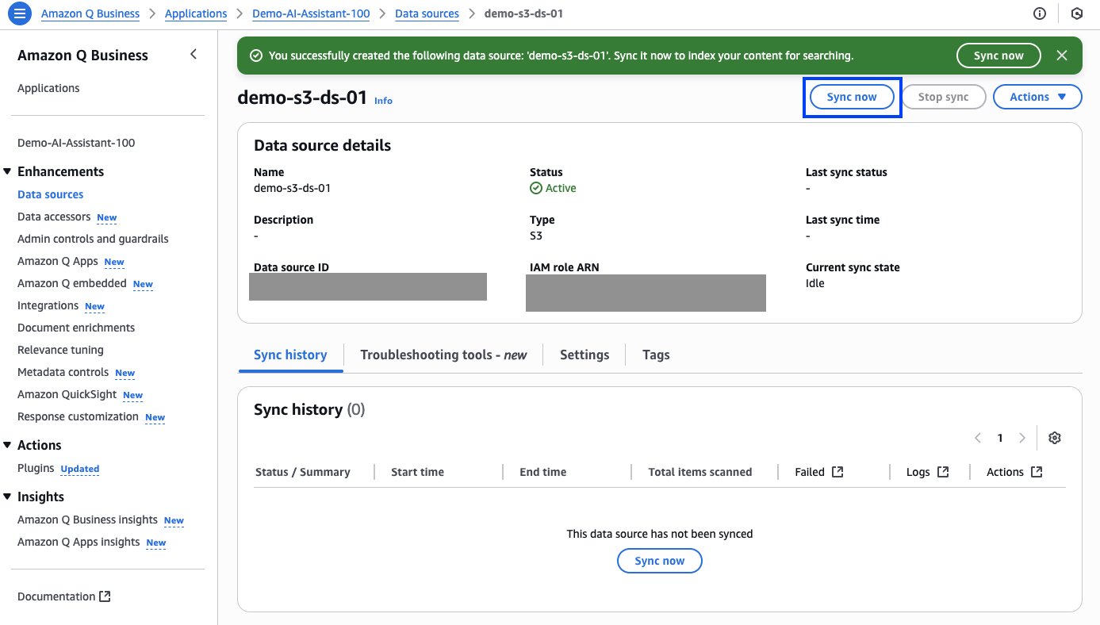The height and width of the screenshot is (625, 1100).
Task: Open the Tags tab
Action: point(656,355)
